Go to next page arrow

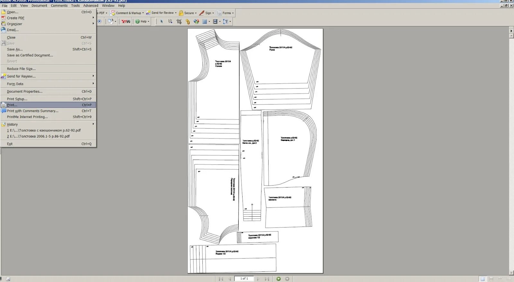258,279
